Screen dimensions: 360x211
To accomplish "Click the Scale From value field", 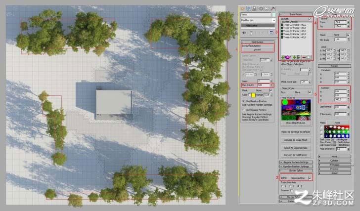I will point(341,22).
